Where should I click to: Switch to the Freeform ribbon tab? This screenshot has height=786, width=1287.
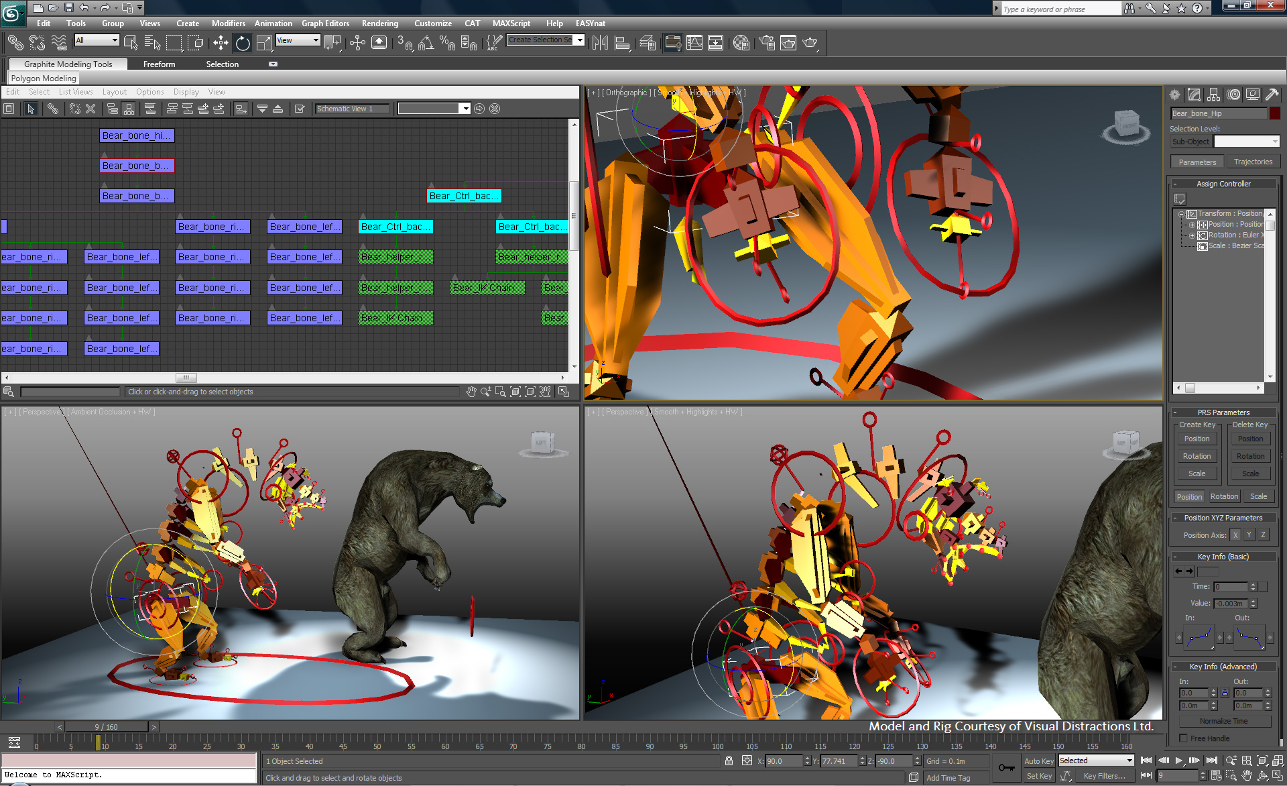159,64
